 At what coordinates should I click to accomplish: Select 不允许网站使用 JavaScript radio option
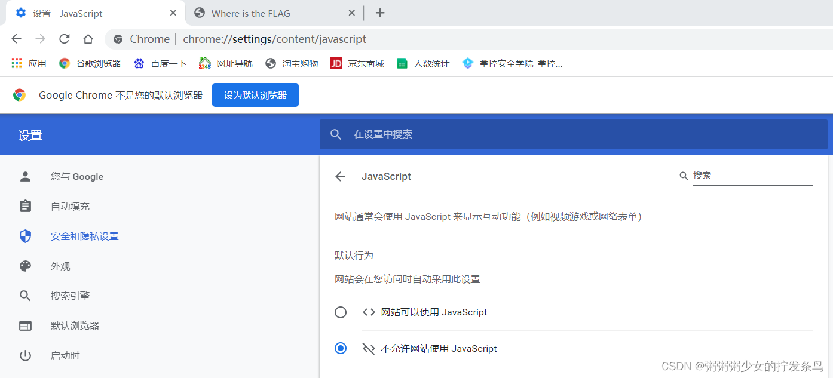point(341,348)
